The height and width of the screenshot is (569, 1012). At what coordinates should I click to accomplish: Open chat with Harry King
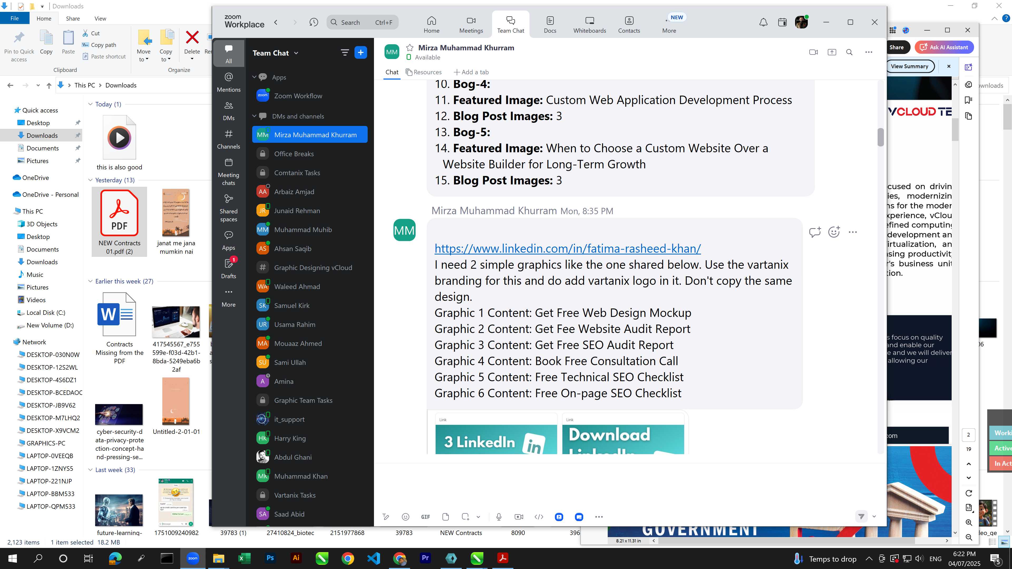click(x=310, y=438)
